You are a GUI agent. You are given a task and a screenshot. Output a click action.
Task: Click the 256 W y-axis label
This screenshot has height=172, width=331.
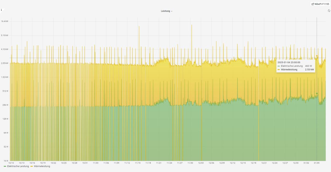(x=5, y=105)
